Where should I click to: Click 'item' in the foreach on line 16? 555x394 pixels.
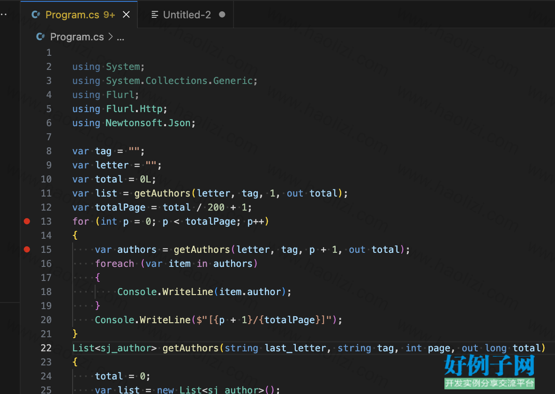coord(180,264)
